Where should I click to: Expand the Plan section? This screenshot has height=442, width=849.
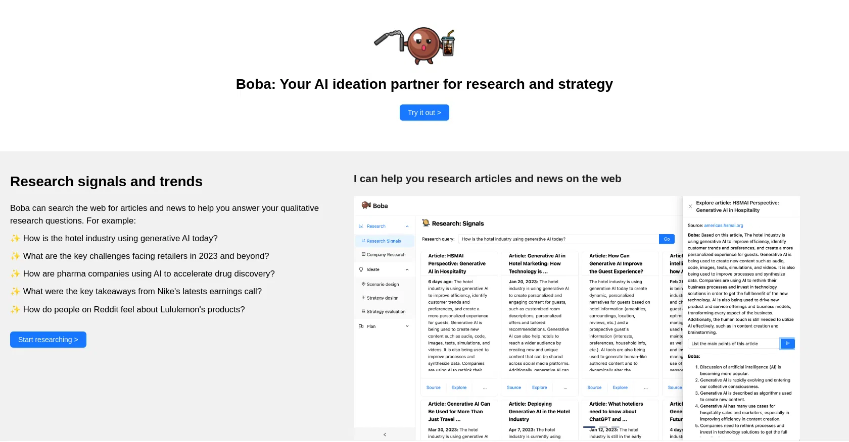click(x=407, y=326)
